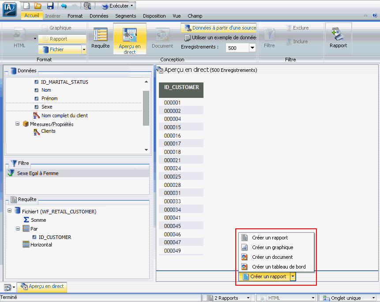Toggle Aperçu en direct view in ribbon
Image resolution: width=380 pixels, height=302 pixels.
(x=130, y=40)
